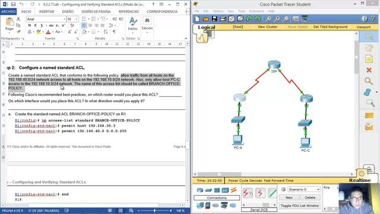Clear all formatting eraser icon
This screenshot has width=380, height=214.
click(x=72, y=25)
